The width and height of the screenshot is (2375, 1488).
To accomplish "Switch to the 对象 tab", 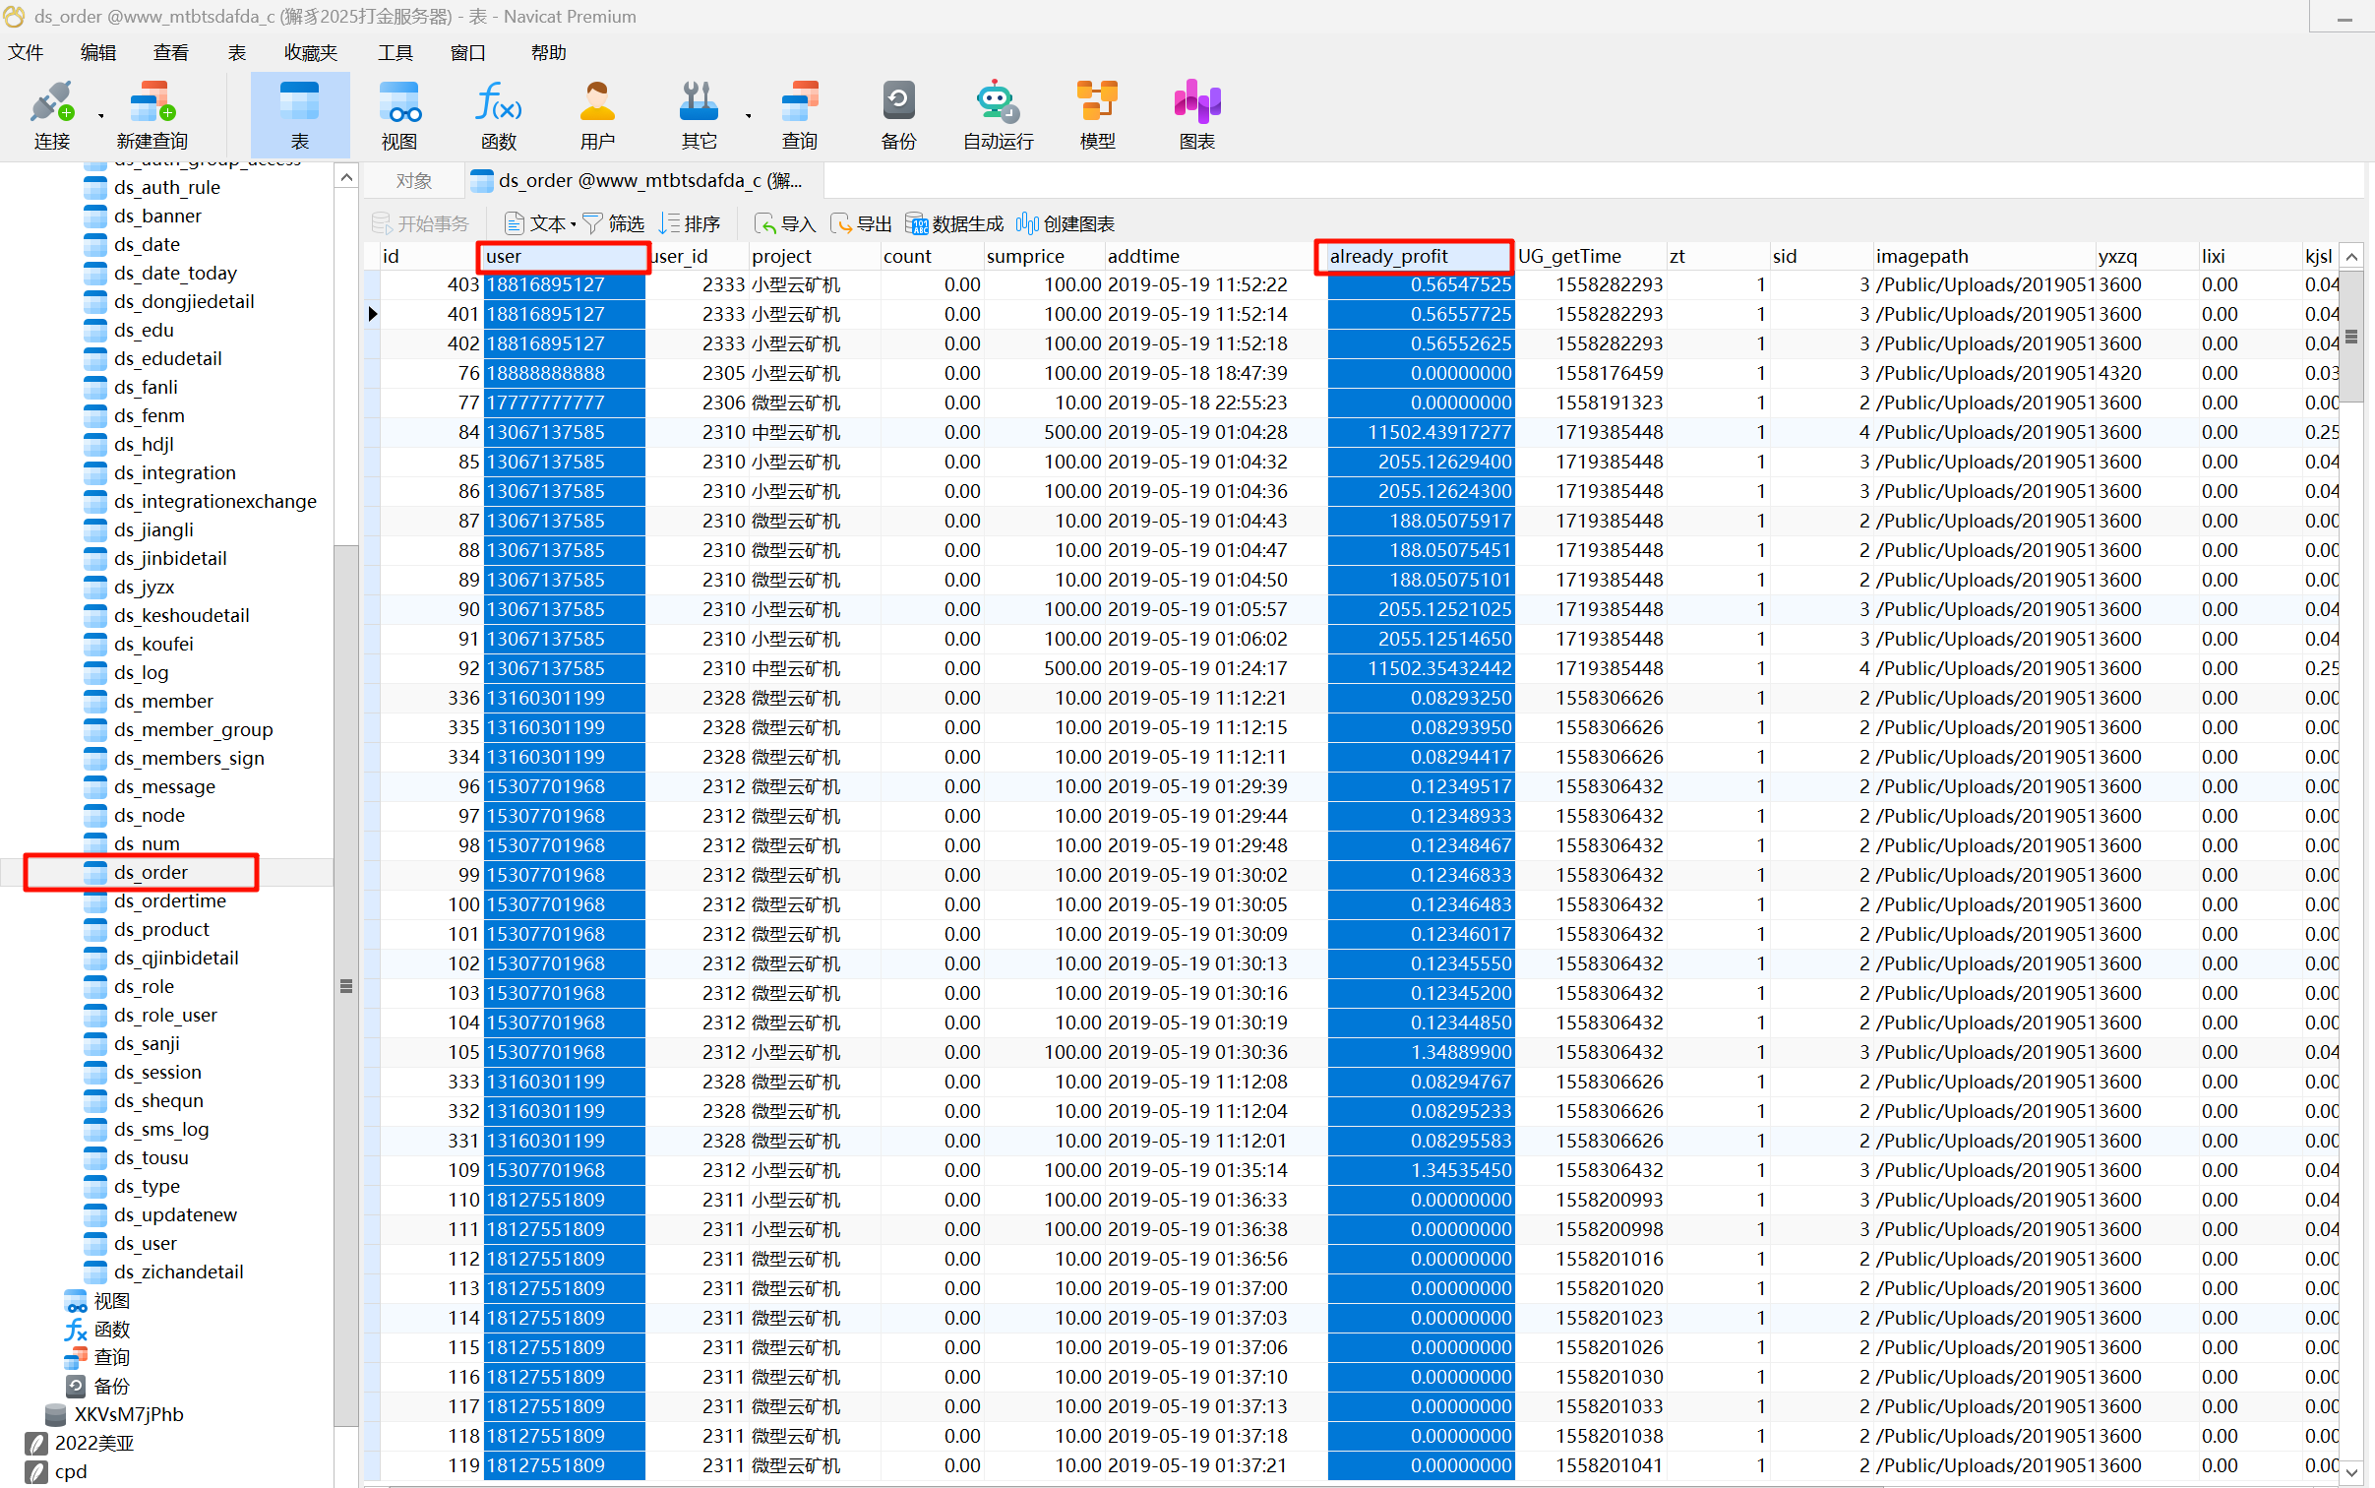I will click(414, 181).
